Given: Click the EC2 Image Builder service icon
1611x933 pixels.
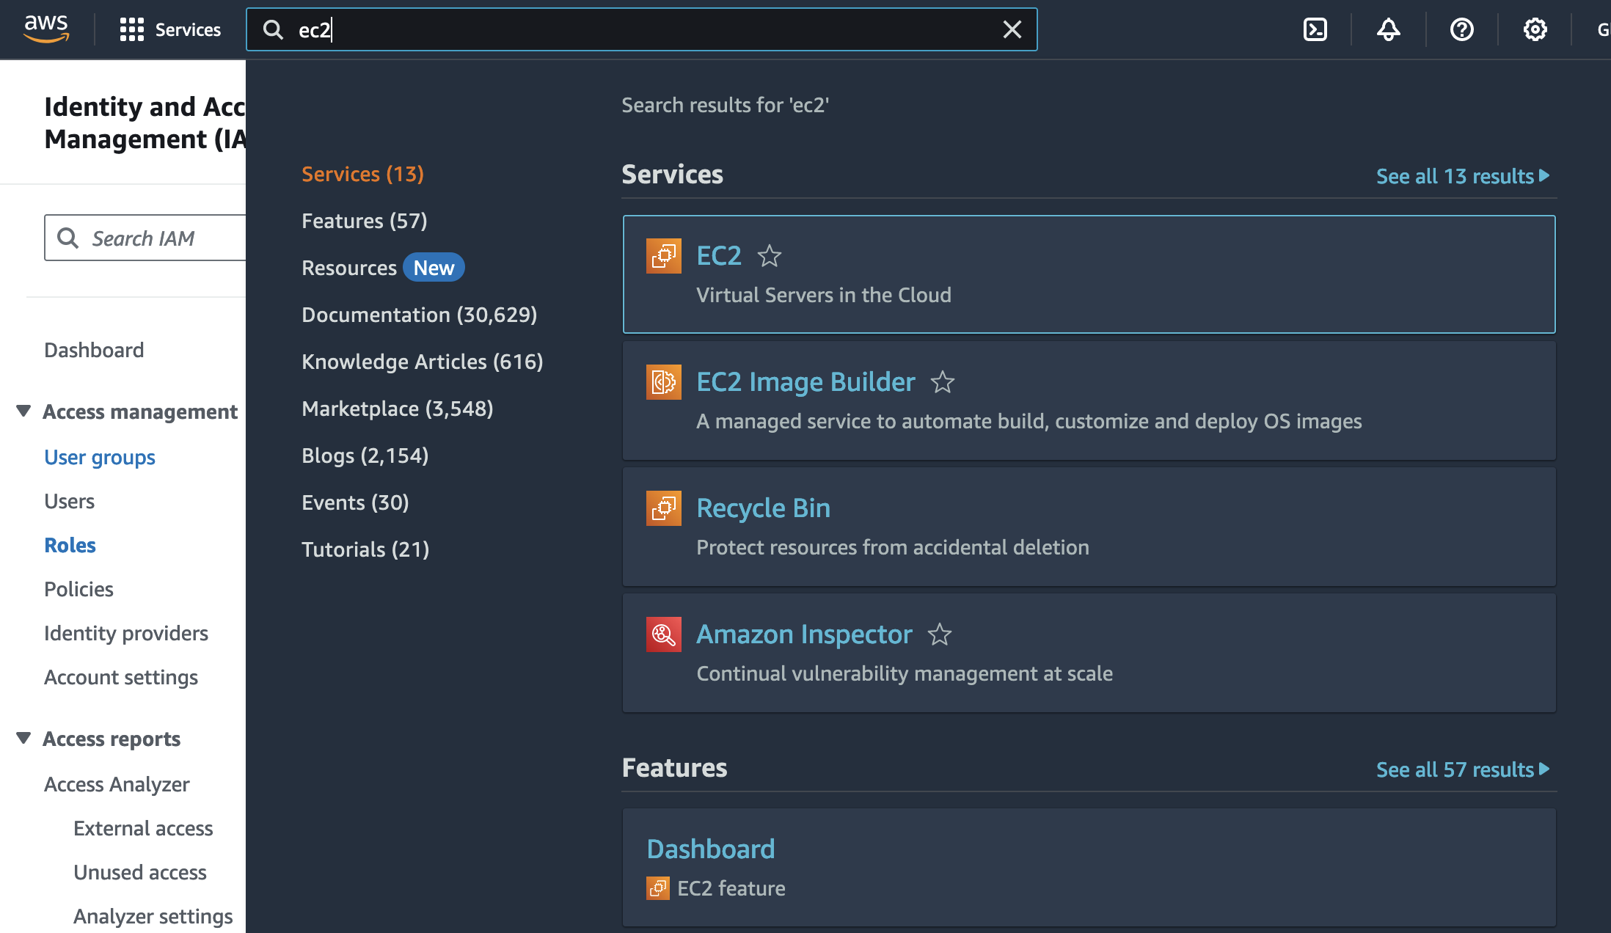Looking at the screenshot, I should point(663,382).
